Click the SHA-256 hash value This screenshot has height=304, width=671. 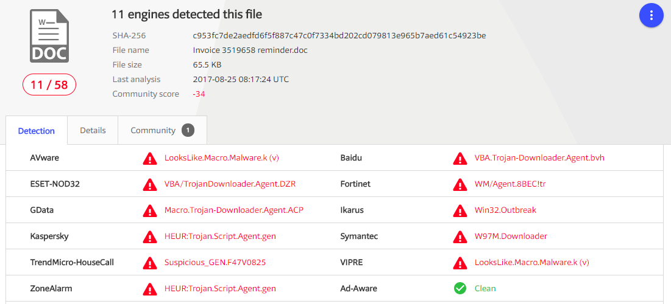click(x=339, y=35)
